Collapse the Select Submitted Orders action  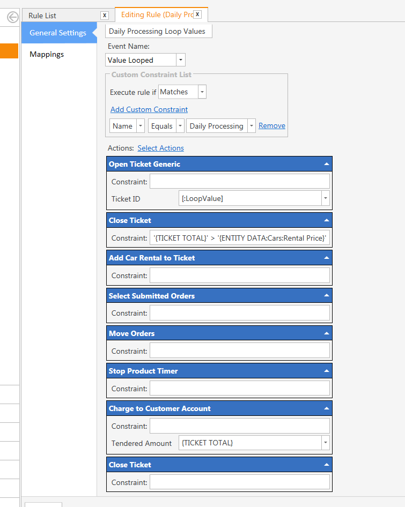(326, 296)
